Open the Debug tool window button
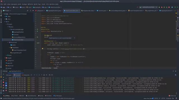The image size is (179, 100). (6, 96)
